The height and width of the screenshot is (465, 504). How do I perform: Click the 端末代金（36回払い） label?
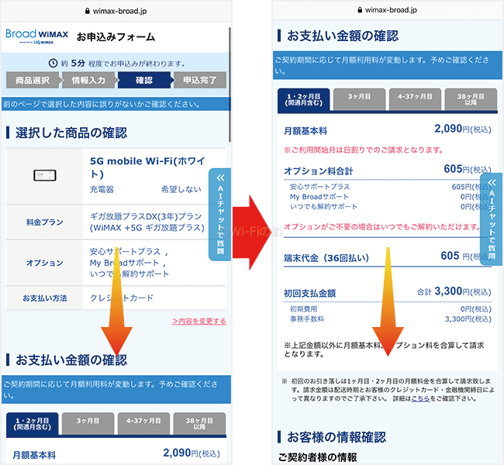326,258
